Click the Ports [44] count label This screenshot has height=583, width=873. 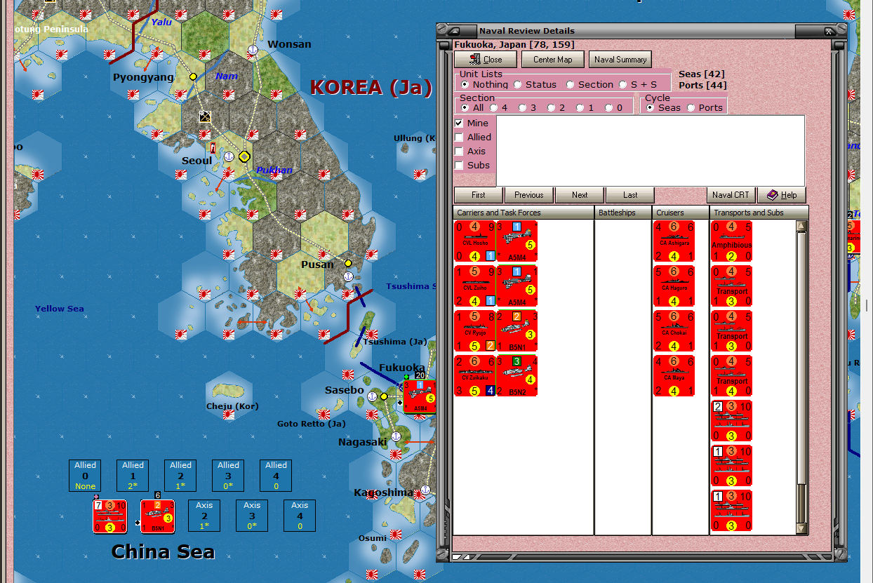point(702,86)
